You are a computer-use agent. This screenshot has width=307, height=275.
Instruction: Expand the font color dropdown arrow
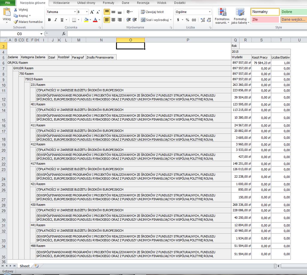pos(100,20)
